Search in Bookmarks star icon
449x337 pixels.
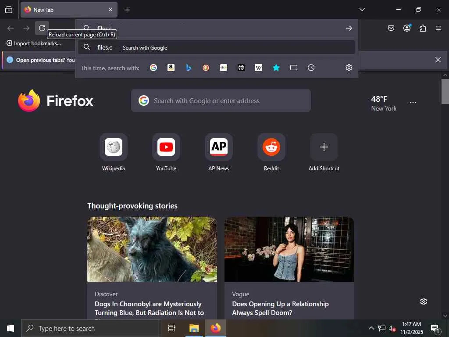point(276,68)
